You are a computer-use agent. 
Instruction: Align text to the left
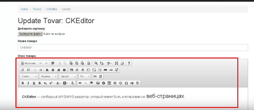pos(47,70)
